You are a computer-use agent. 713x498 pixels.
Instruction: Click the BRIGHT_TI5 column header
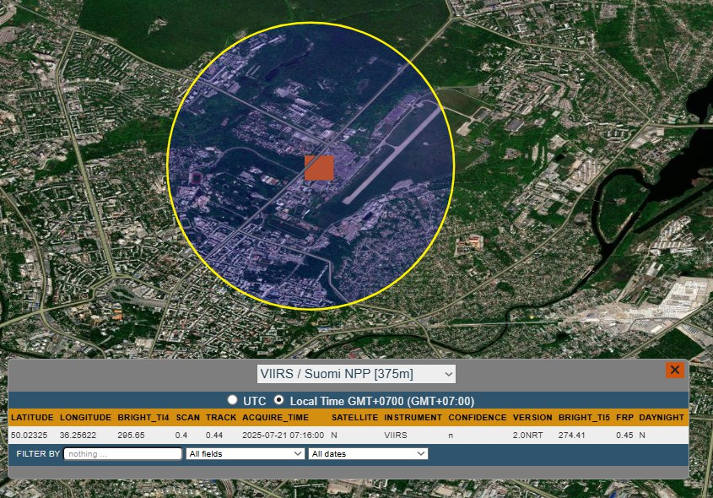(x=584, y=418)
